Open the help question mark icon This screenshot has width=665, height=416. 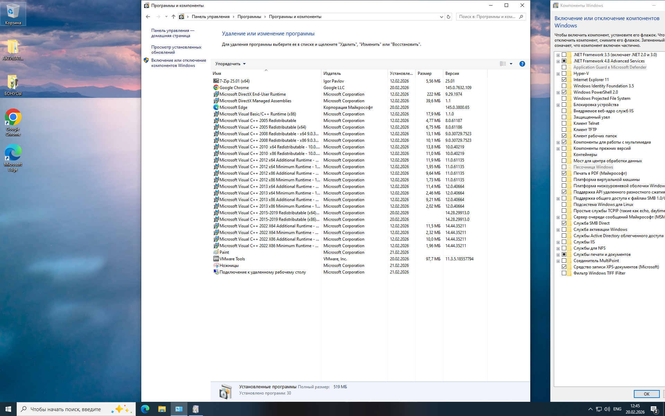pos(522,64)
